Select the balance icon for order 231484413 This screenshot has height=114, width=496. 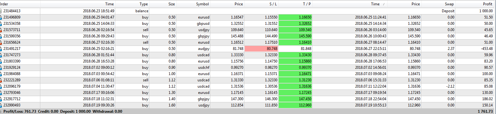pyautogui.click(x=1, y=11)
